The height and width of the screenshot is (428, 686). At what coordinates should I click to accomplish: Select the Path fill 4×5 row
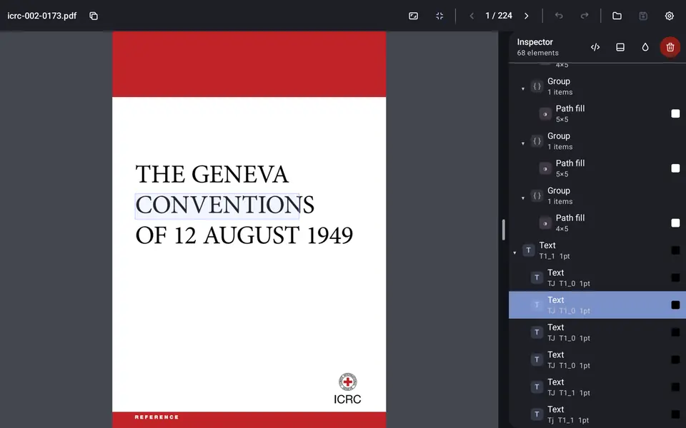tap(597, 223)
